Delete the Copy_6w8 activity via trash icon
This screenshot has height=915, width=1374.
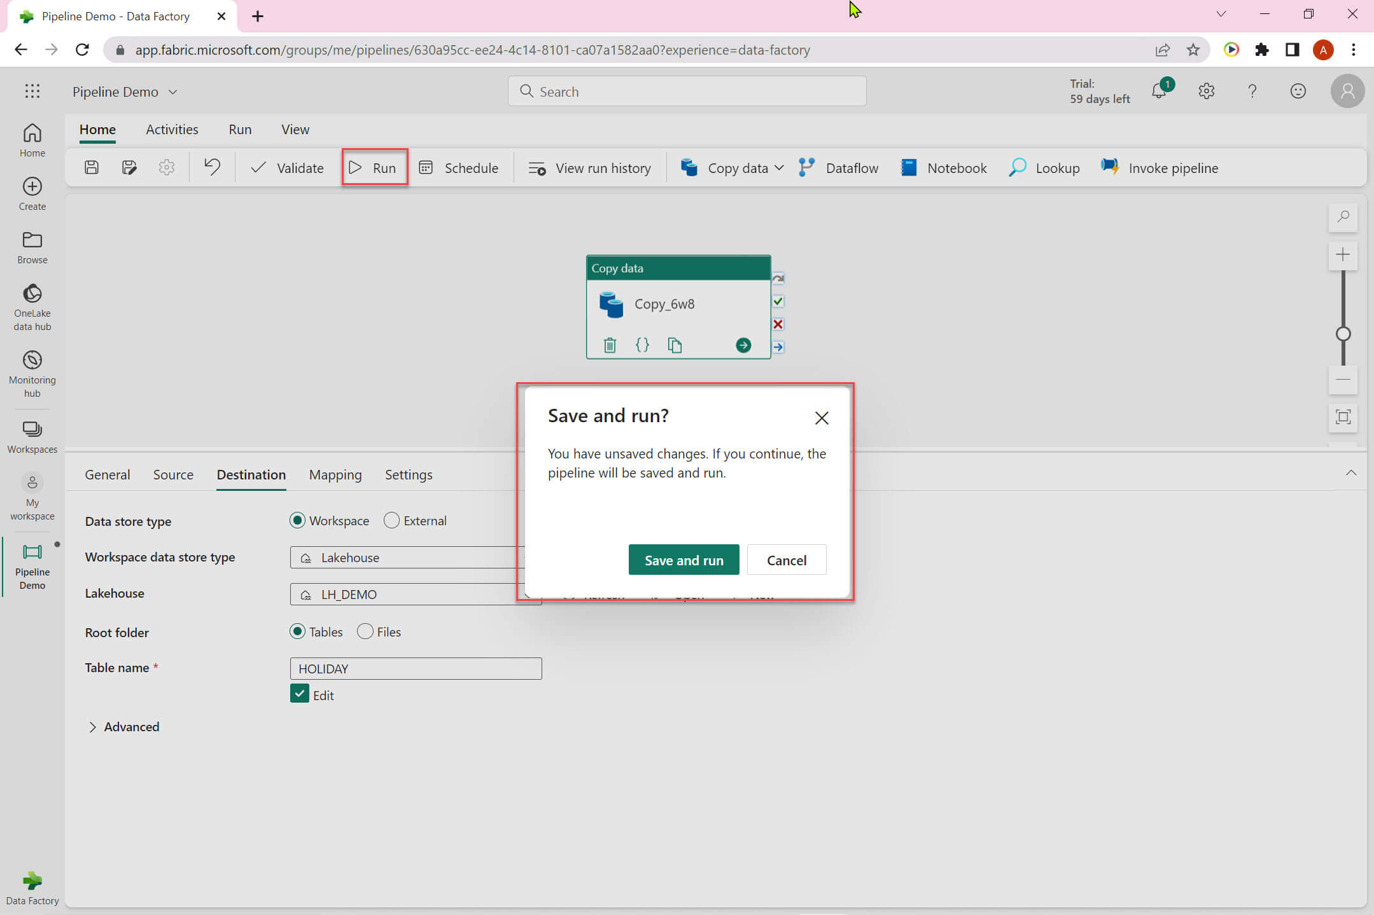coord(610,345)
